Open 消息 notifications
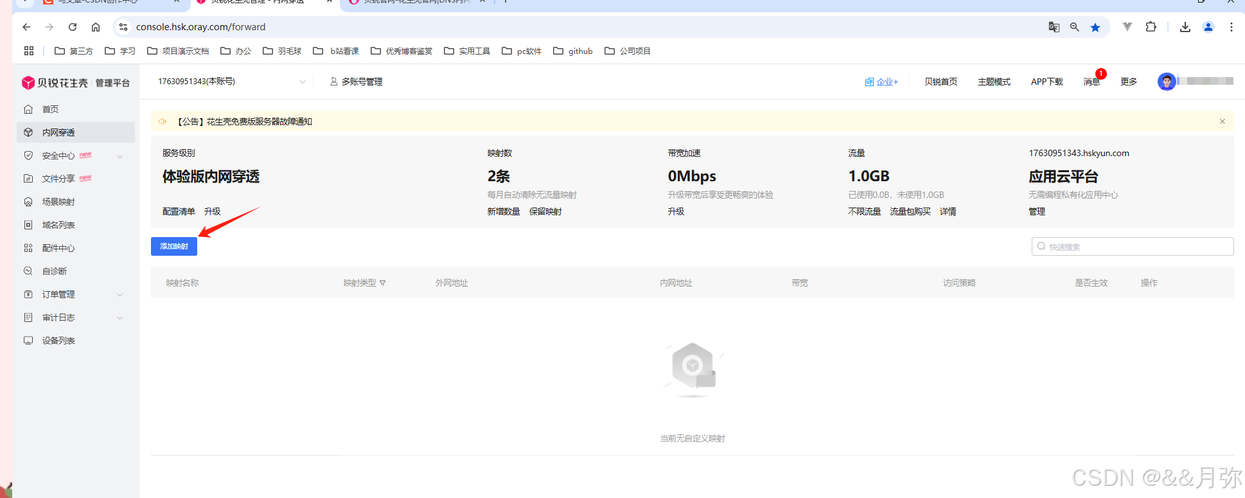 [1091, 82]
